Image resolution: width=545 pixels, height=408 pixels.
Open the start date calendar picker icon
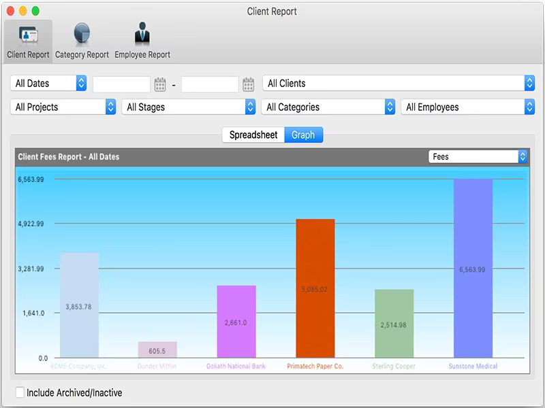click(160, 84)
